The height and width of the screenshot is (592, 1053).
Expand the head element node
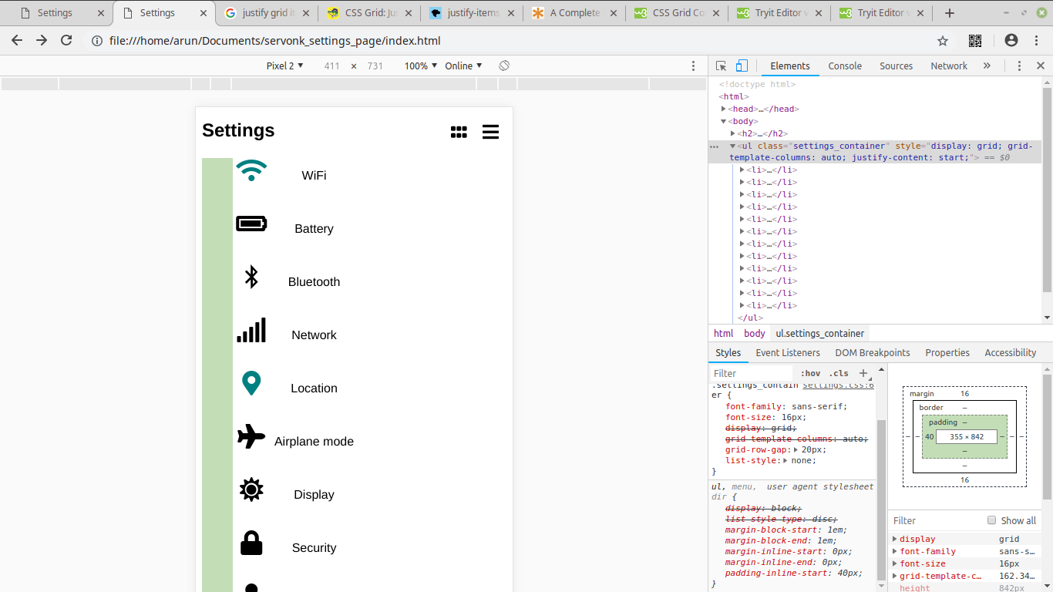[724, 109]
